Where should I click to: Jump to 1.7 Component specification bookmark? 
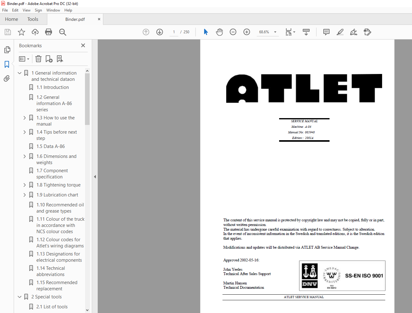52,174
